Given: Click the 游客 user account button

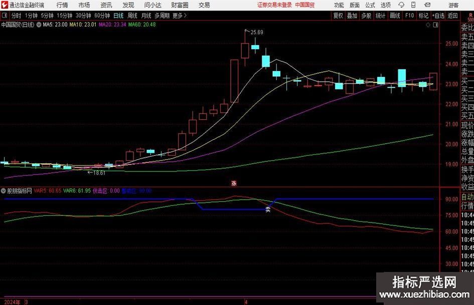Looking at the screenshot, I should click(x=453, y=5).
